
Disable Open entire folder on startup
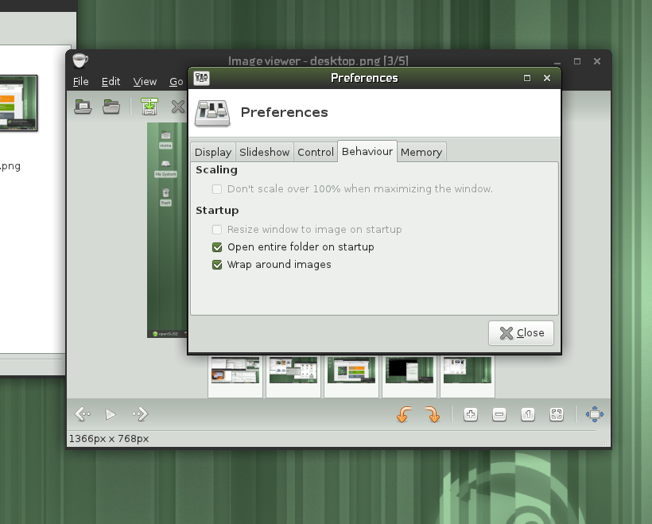[x=217, y=247]
